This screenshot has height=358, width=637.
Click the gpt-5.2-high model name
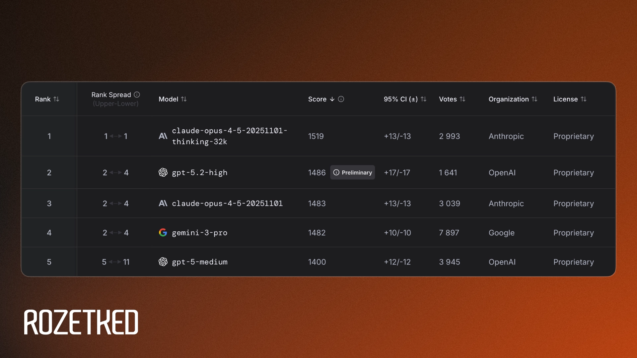[x=199, y=172]
